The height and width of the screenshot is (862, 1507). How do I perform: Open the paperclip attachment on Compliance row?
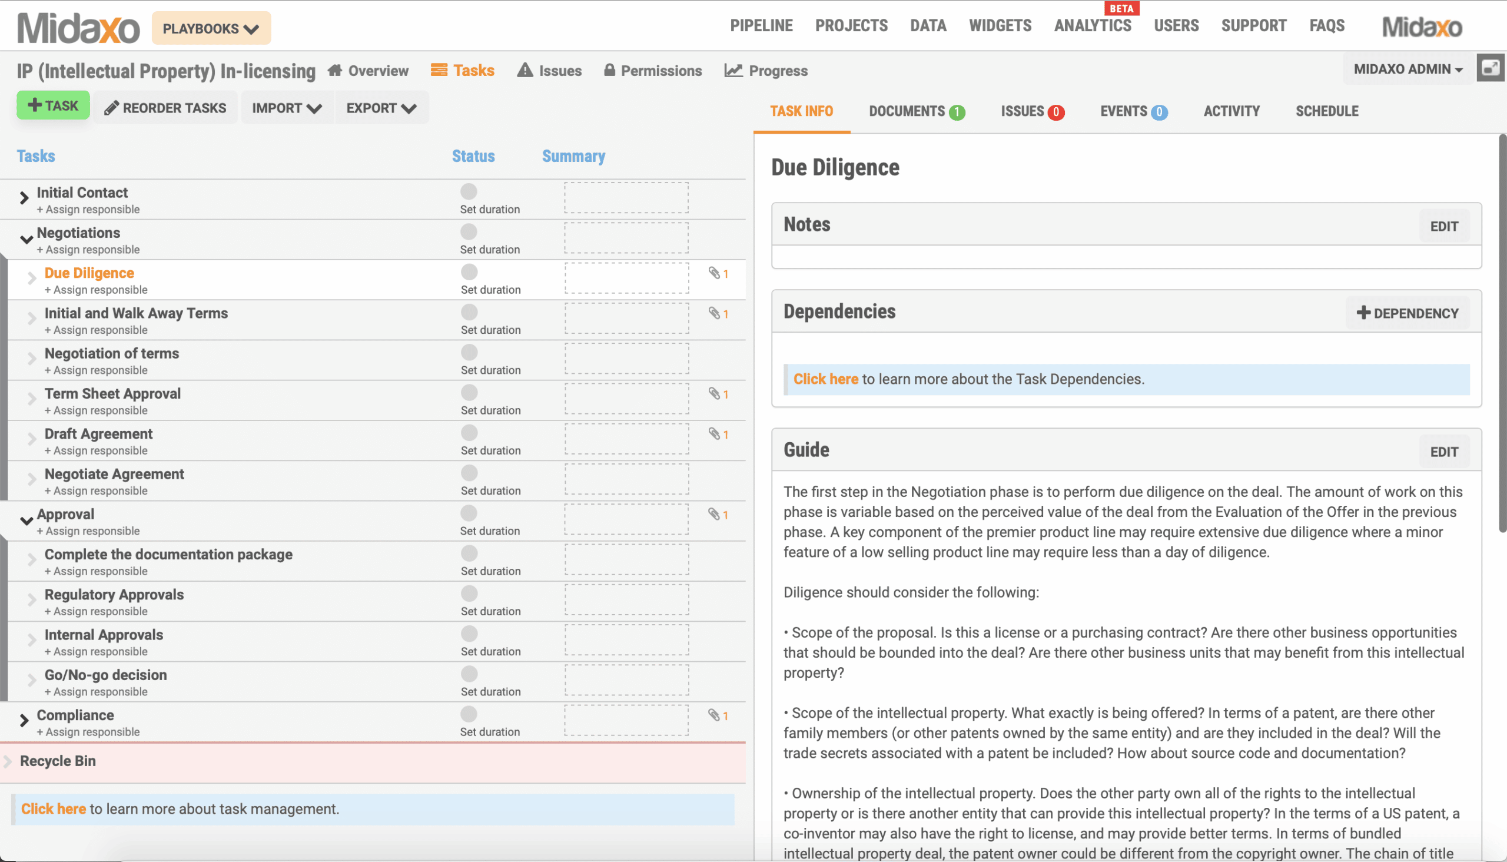point(718,715)
